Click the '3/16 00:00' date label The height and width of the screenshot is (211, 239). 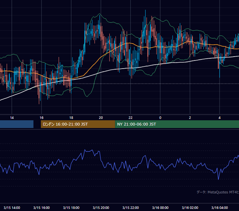tap(160, 207)
